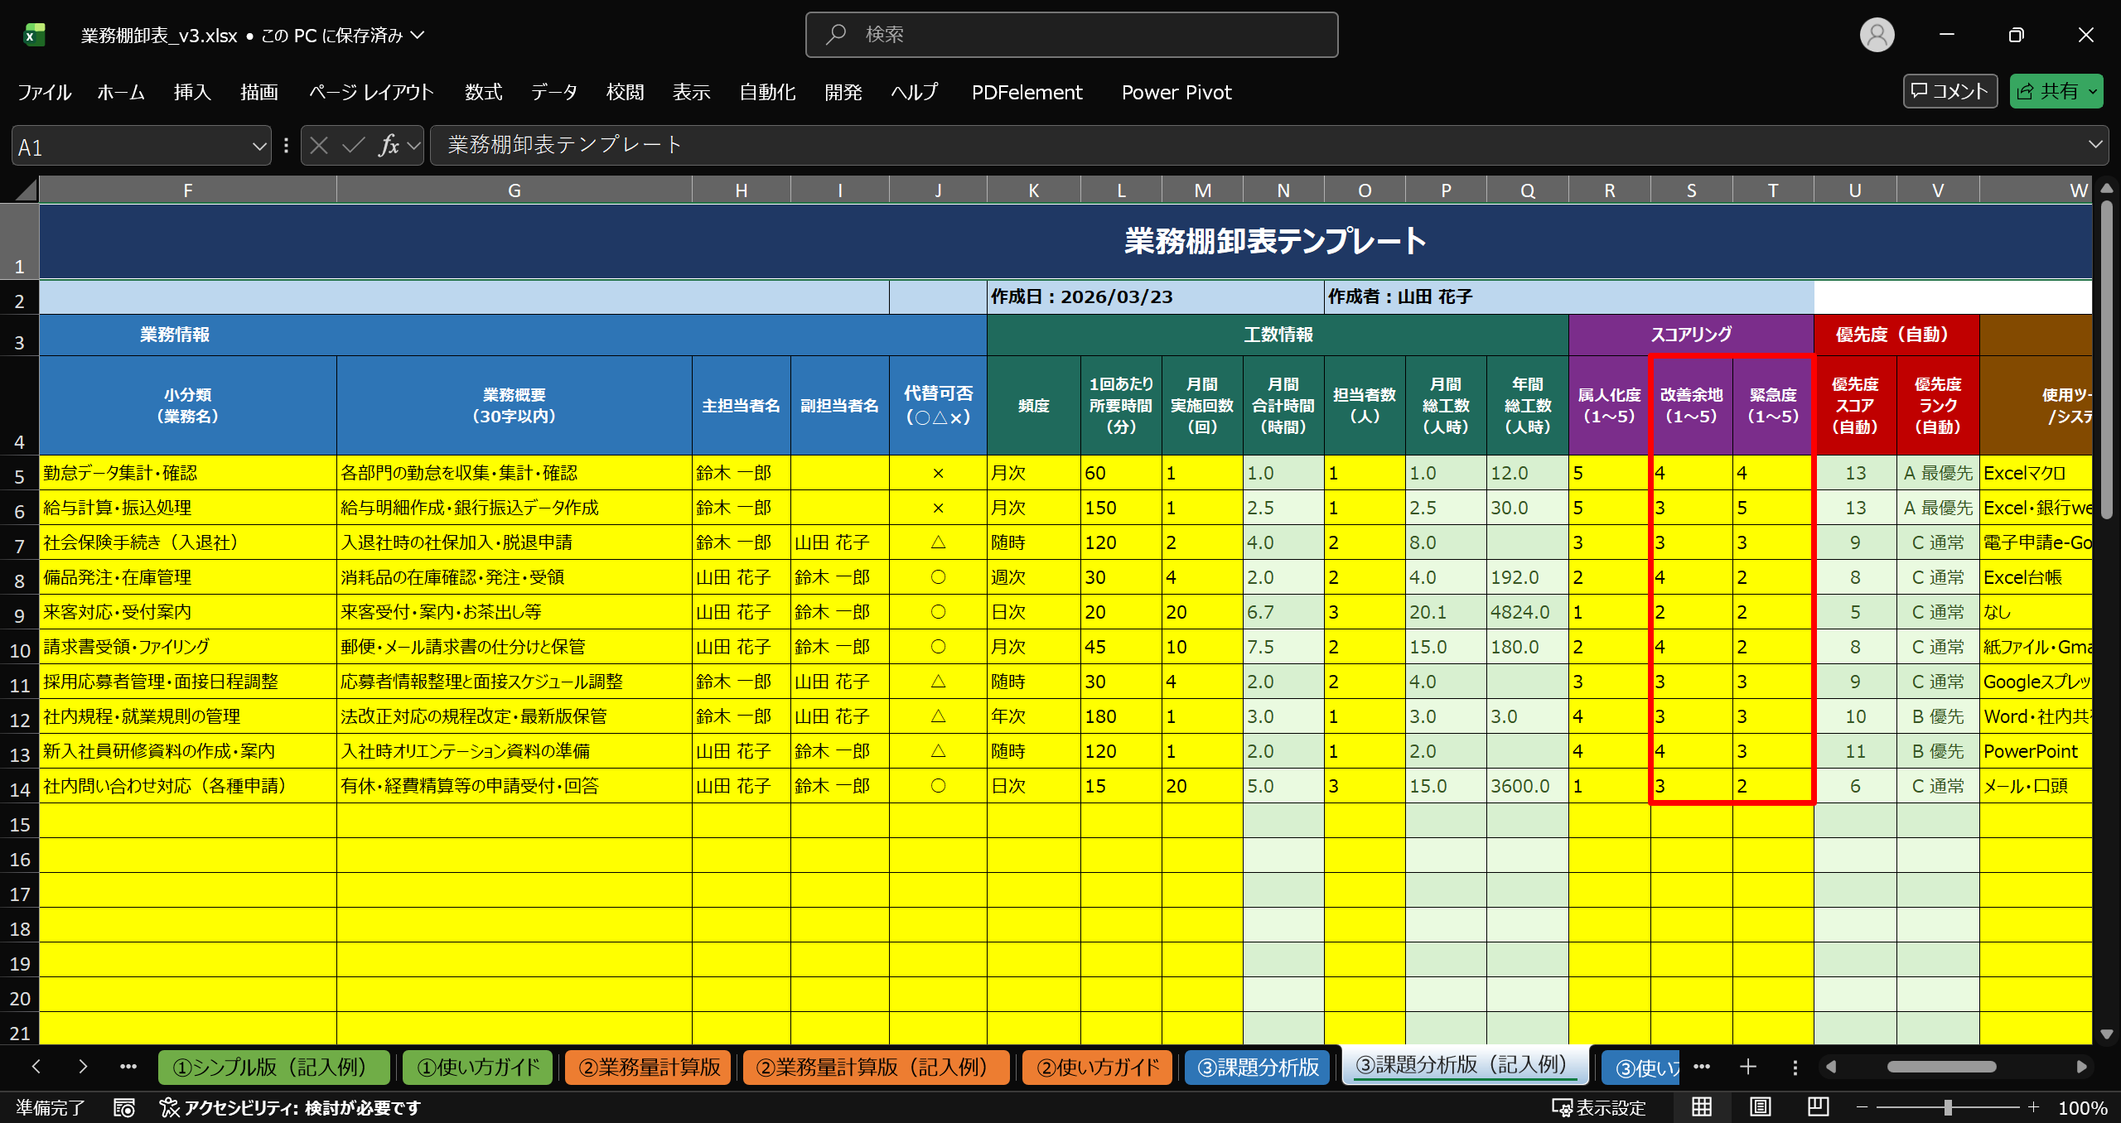Open the 数式 ribbon tab
Viewport: 2121px width, 1123px height.
(483, 92)
